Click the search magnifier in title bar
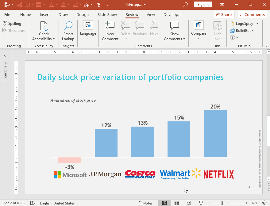Screen dimensions: 270x206 186,5
